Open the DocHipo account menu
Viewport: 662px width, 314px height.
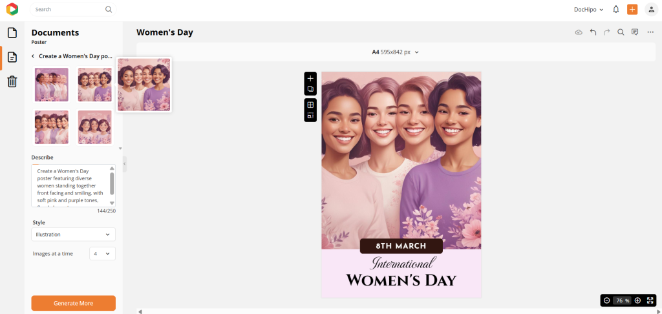[588, 9]
